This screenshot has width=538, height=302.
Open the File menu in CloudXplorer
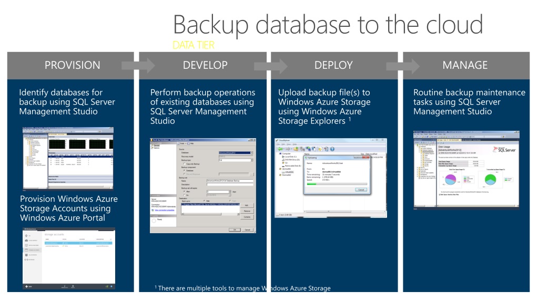278,144
